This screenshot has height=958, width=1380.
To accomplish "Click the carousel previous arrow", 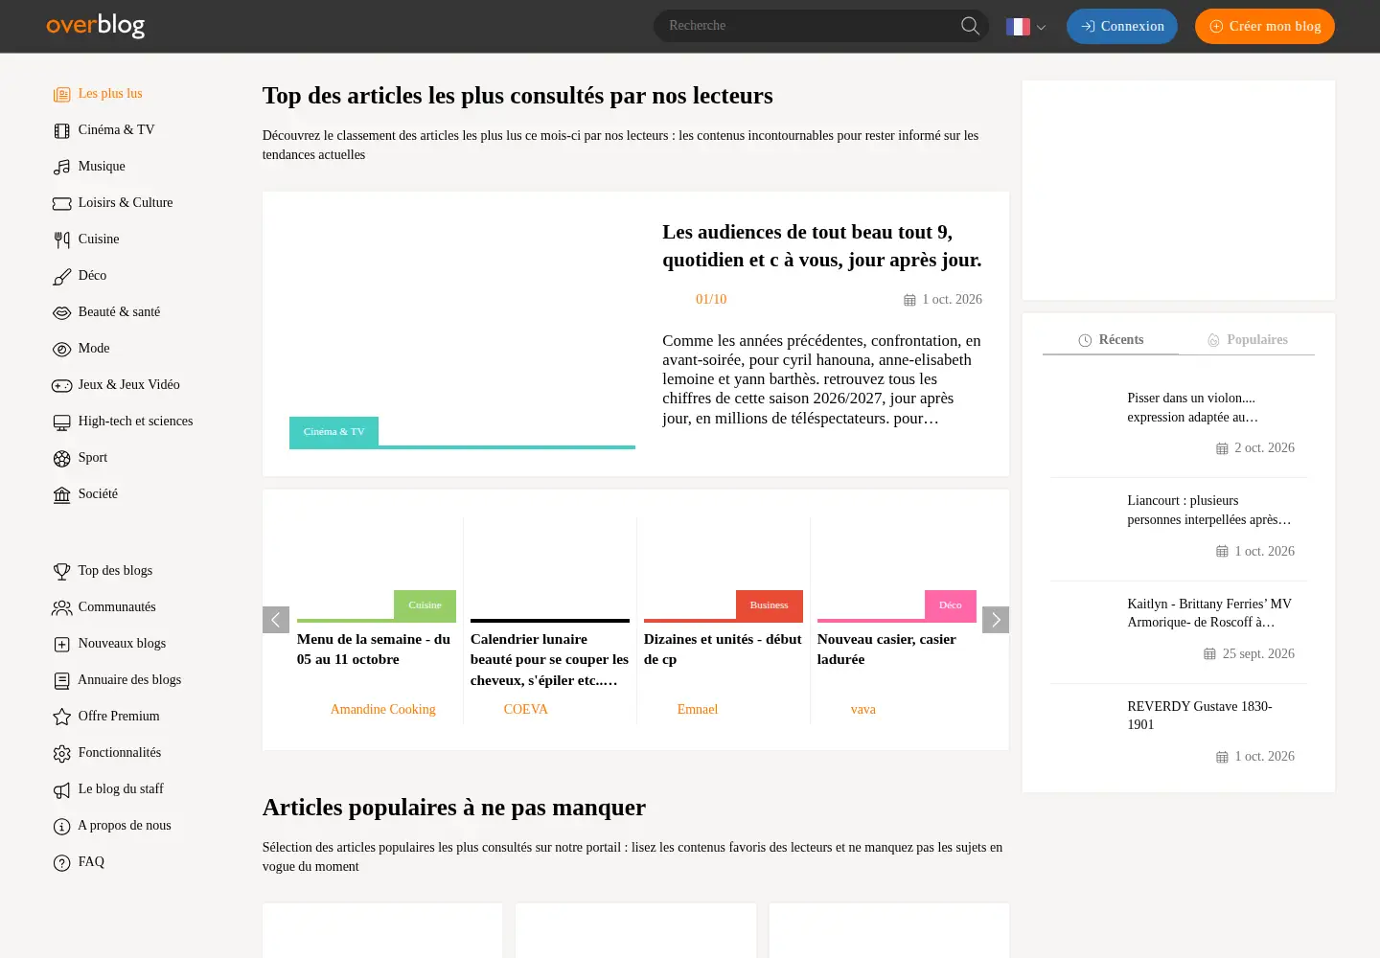I will coord(276,620).
